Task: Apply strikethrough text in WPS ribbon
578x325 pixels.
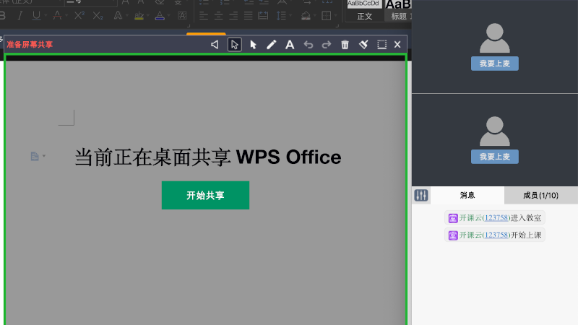Action: (x=57, y=15)
